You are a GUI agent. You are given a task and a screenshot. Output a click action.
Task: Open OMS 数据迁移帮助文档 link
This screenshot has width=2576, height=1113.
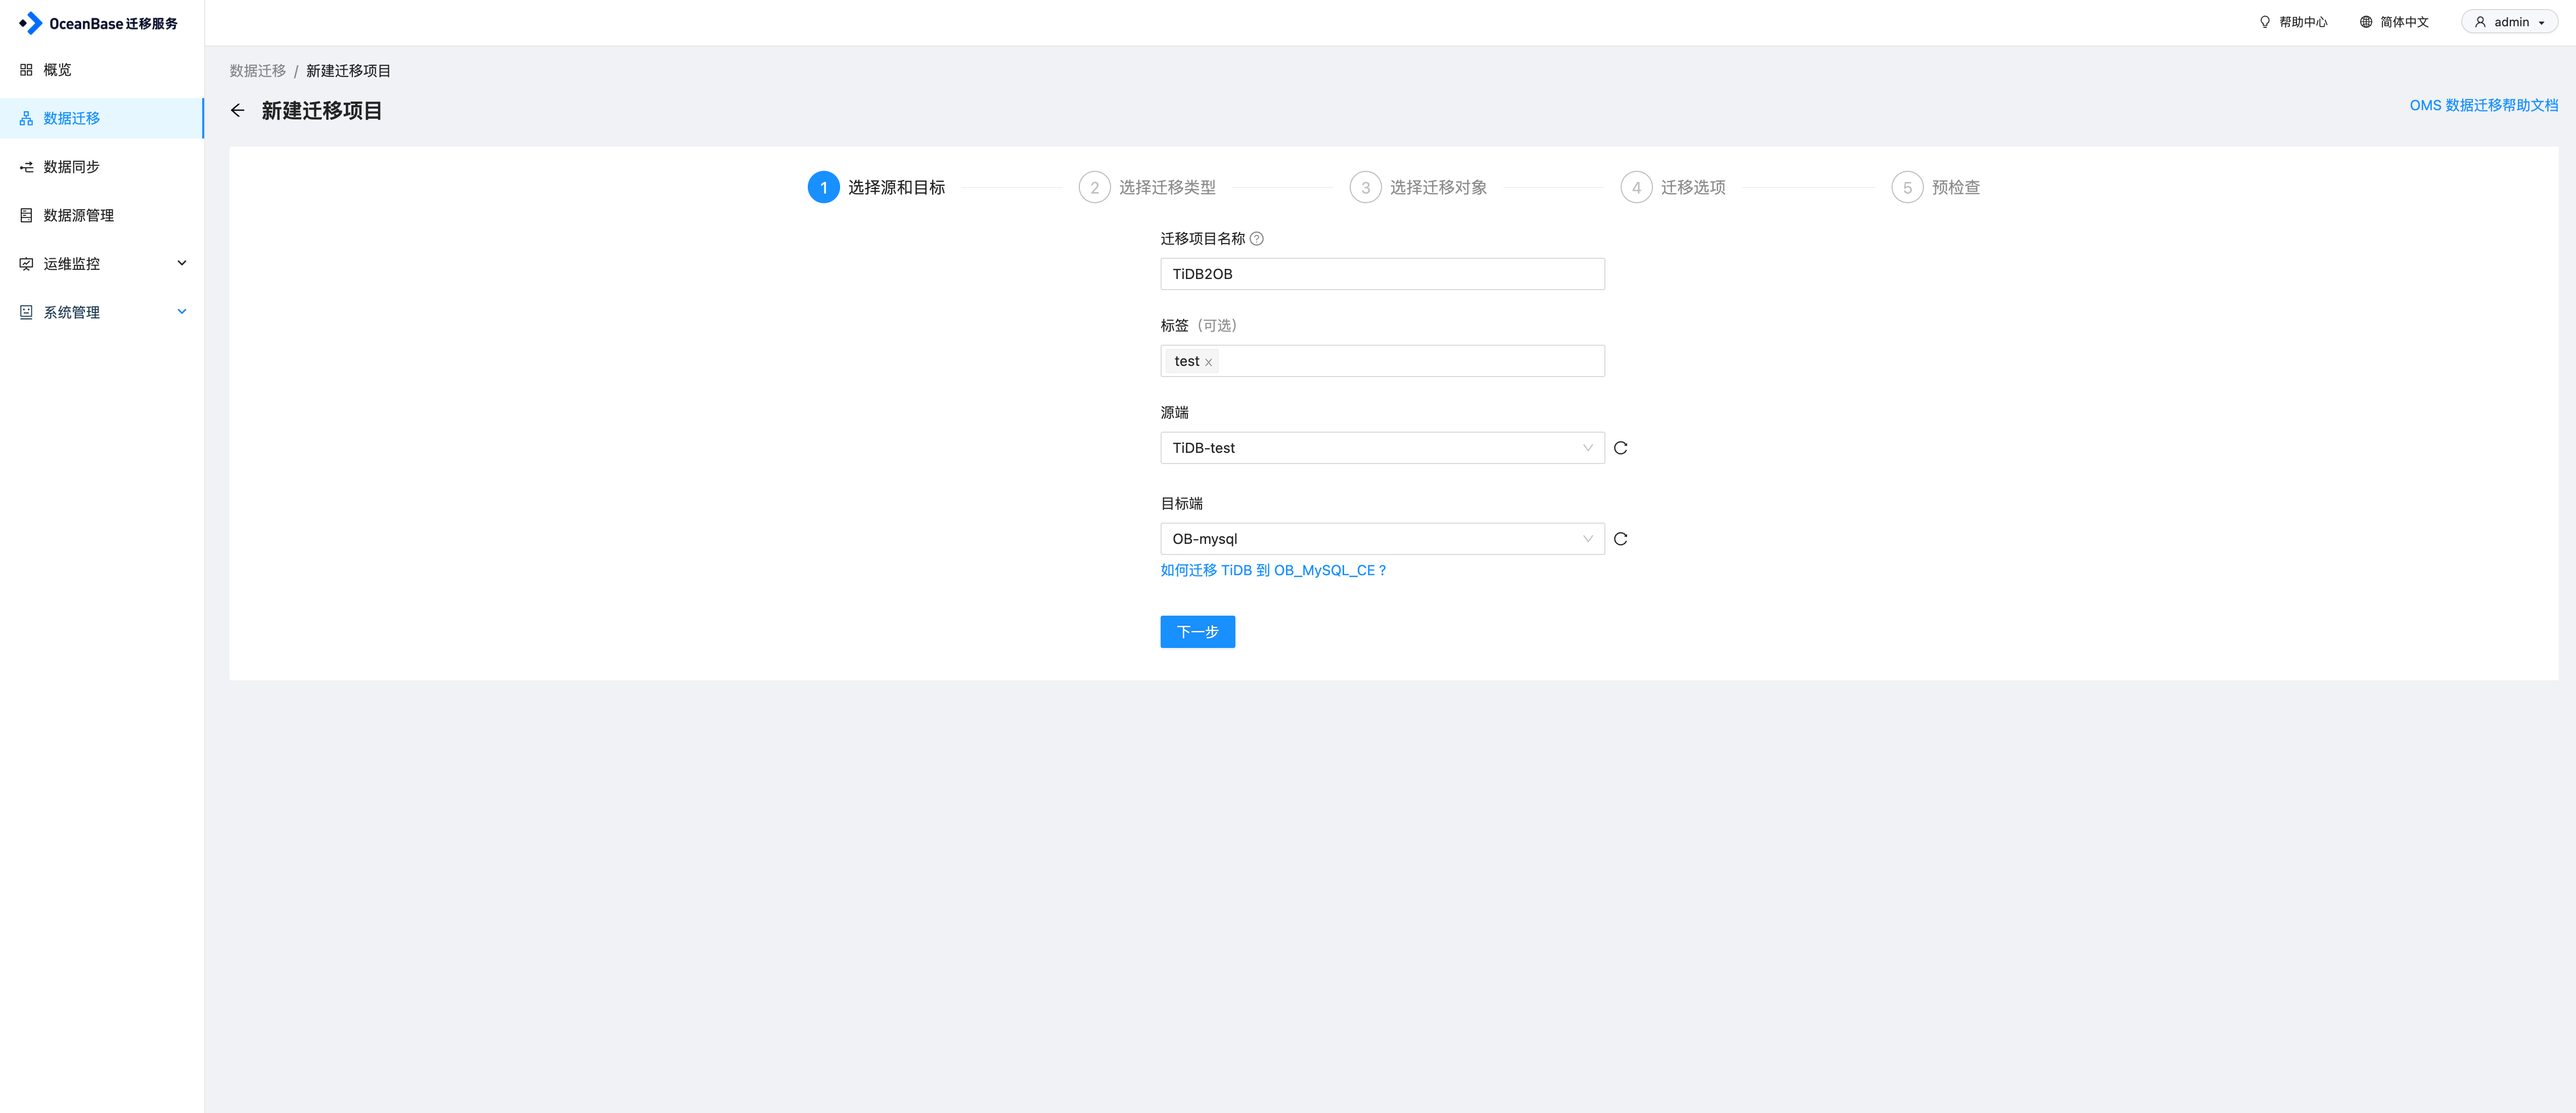pos(2483,105)
